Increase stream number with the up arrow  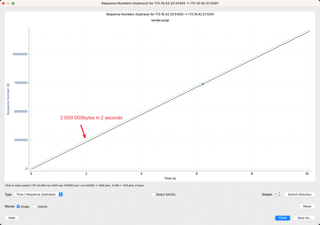pyautogui.click(x=279, y=193)
